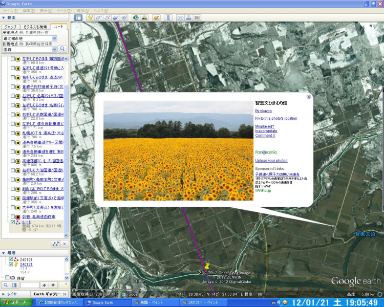Check the box for 亀田町・亀田本町 route step
Viewport: 384px width, 307px height.
(x=13, y=180)
